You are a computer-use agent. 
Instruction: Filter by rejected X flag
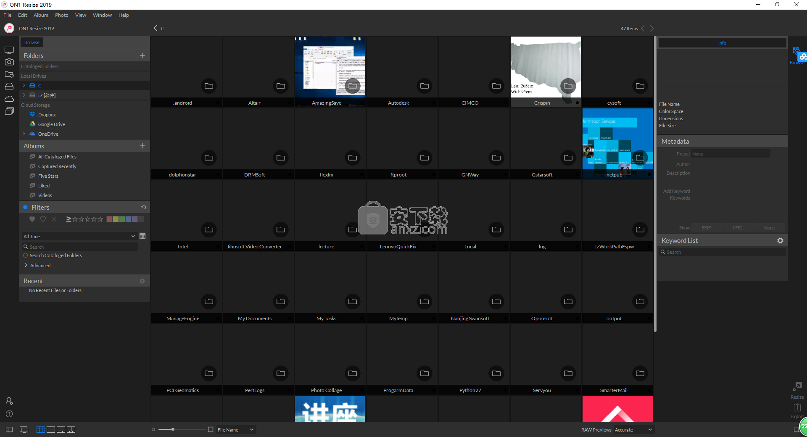click(x=54, y=219)
